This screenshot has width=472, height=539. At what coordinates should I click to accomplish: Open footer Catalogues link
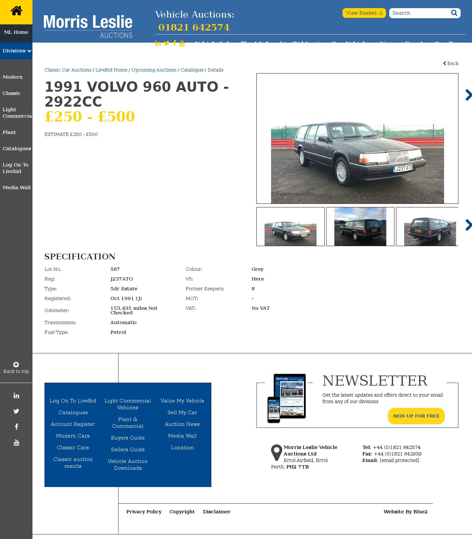pos(73,413)
